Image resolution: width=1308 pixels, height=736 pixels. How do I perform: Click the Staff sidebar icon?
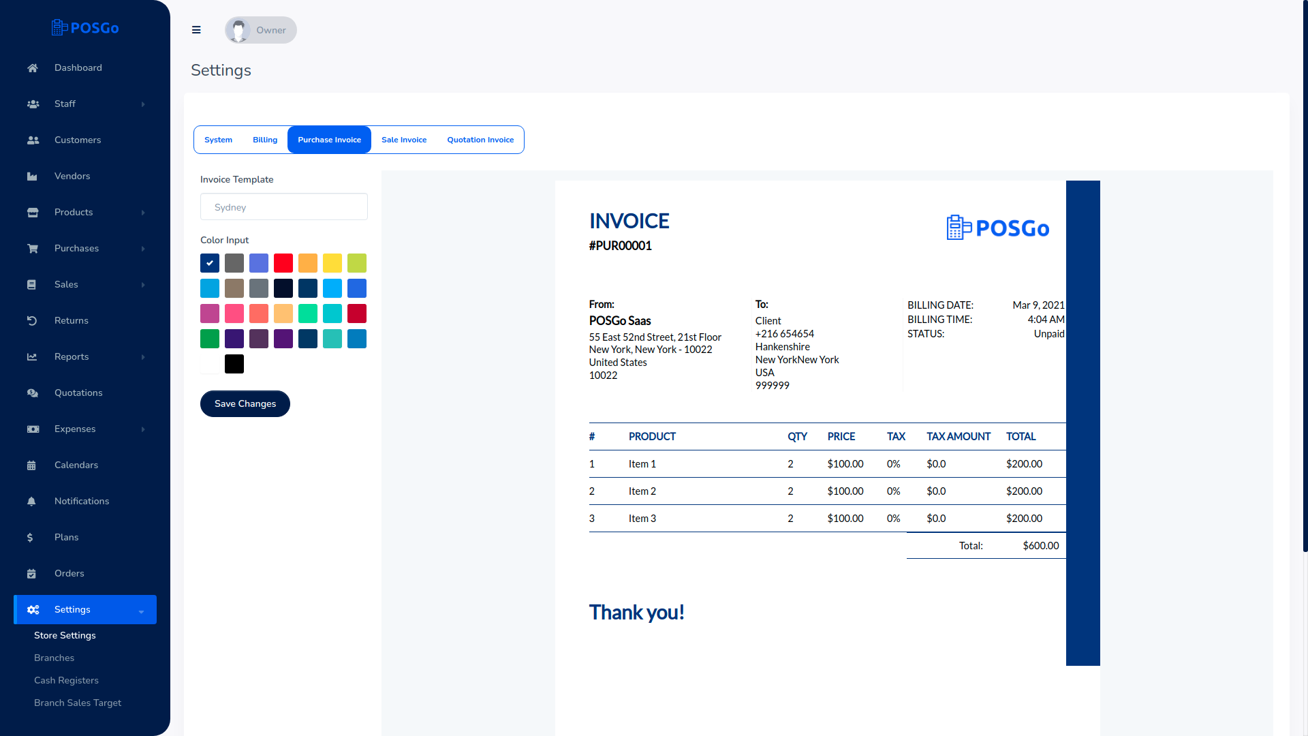[31, 104]
